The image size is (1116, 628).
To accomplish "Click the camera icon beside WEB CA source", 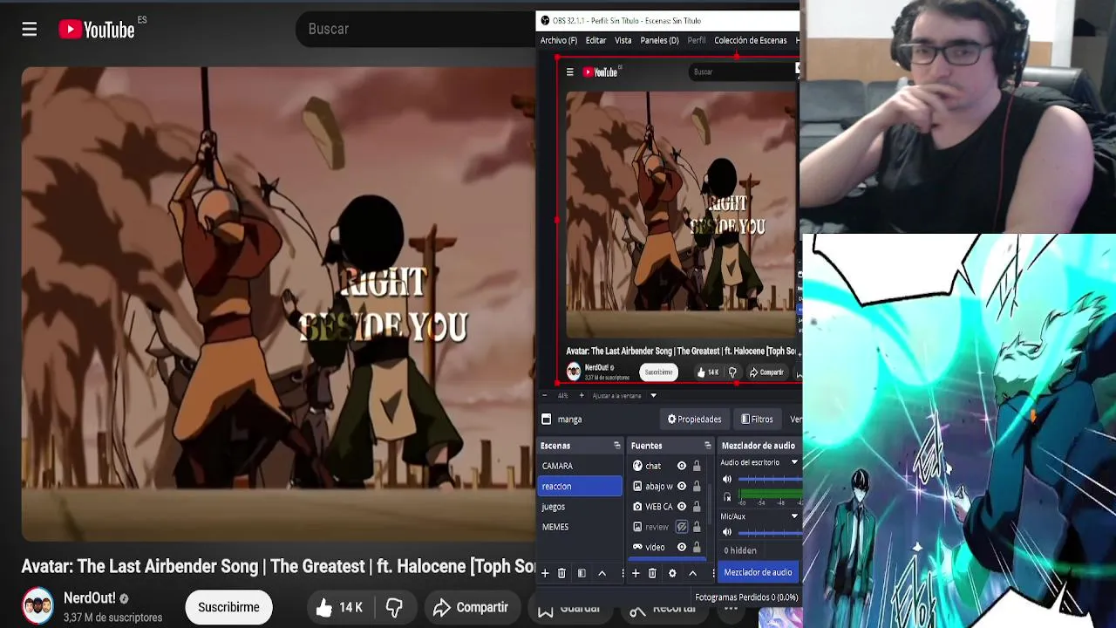I will [637, 507].
